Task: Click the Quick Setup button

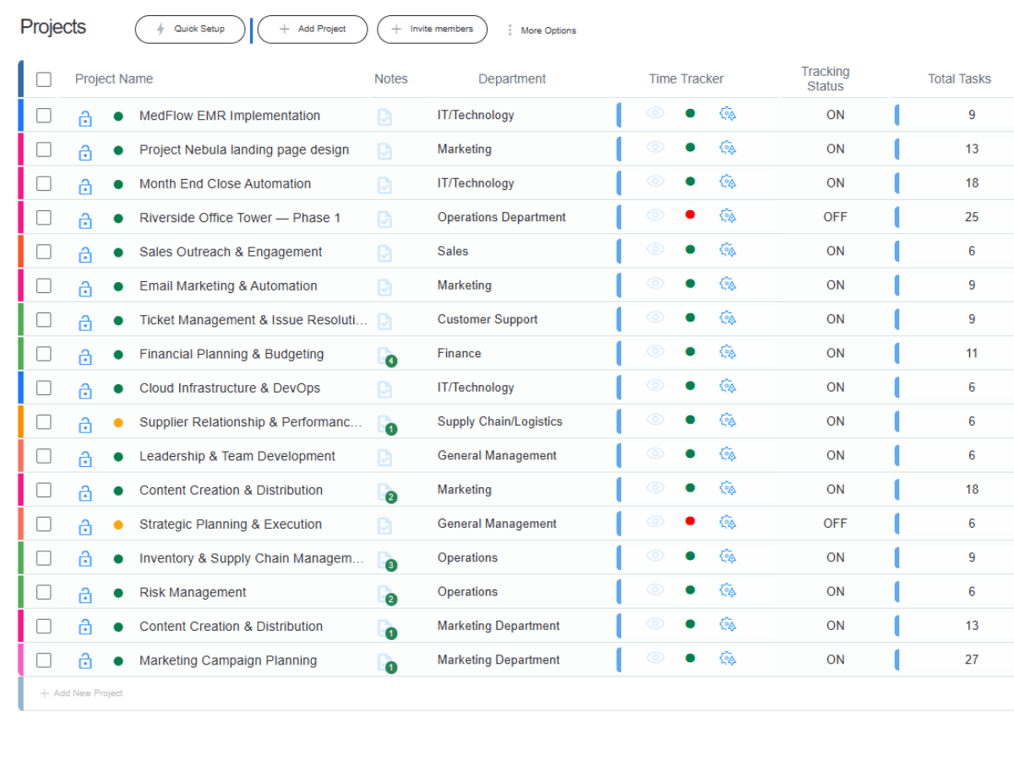Action: click(x=190, y=29)
